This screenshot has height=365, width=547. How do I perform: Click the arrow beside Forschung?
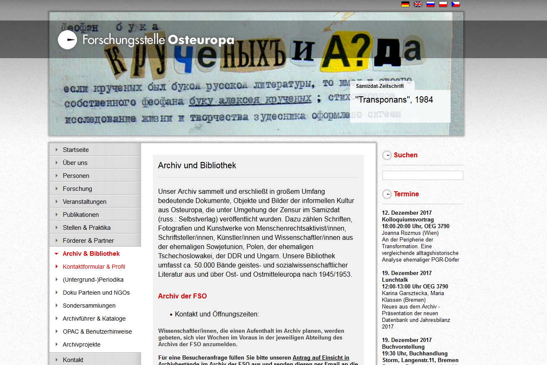57,188
